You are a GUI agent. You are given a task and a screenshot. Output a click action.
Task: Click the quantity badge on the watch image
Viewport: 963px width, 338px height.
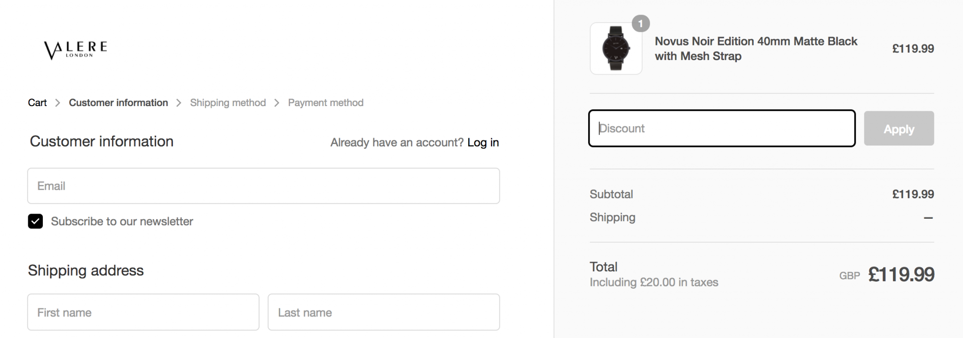pyautogui.click(x=640, y=23)
